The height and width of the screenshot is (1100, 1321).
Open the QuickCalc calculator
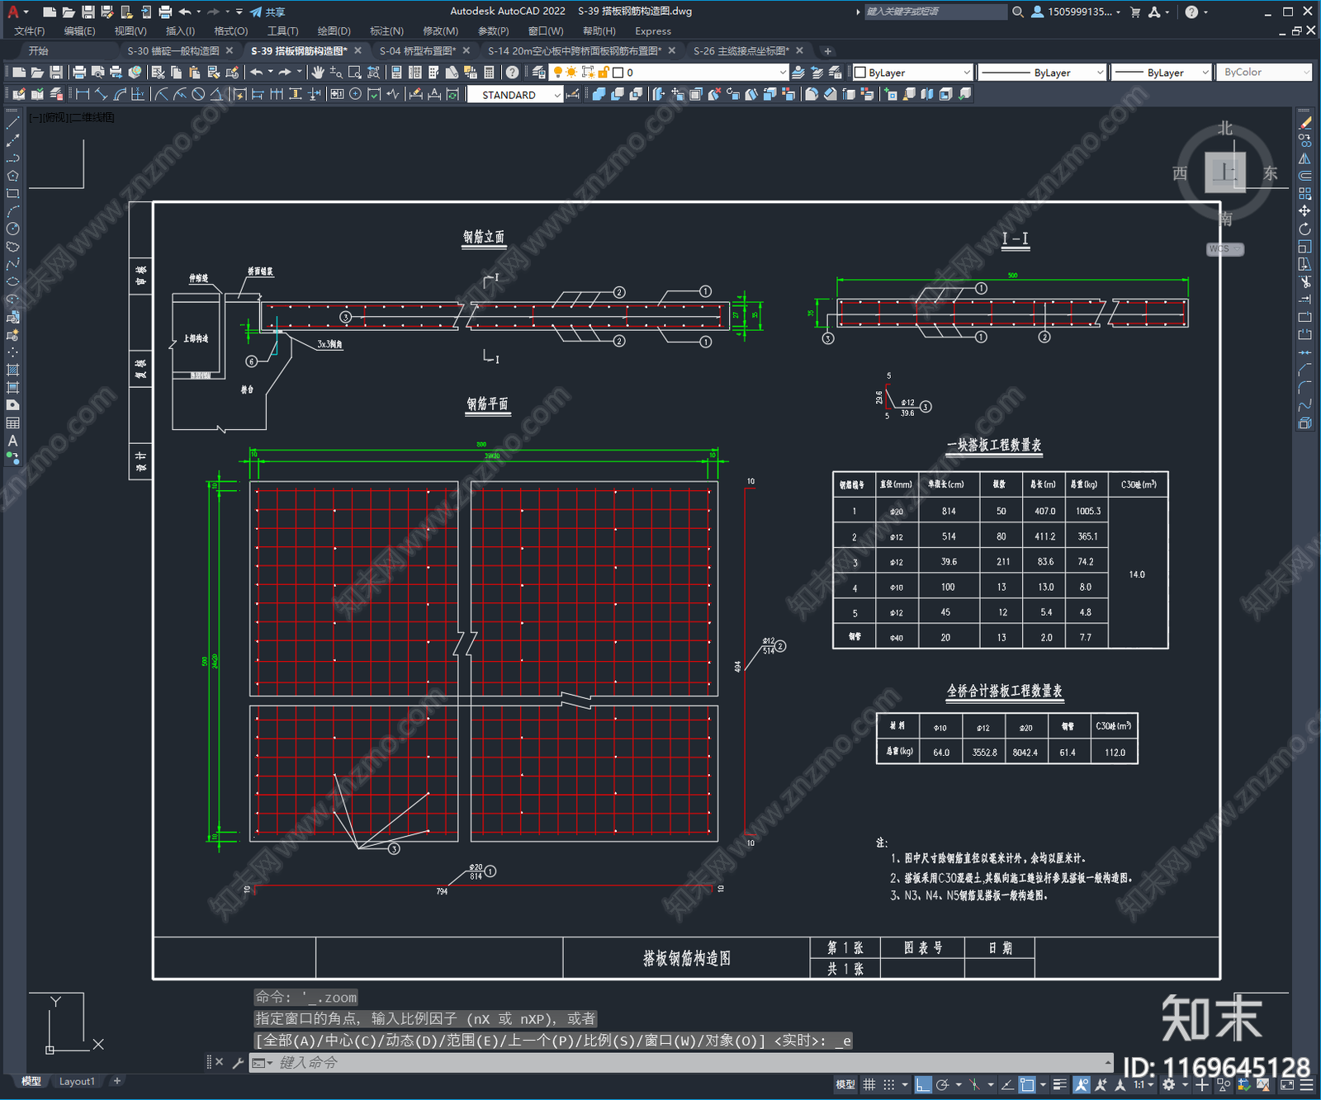point(489,73)
